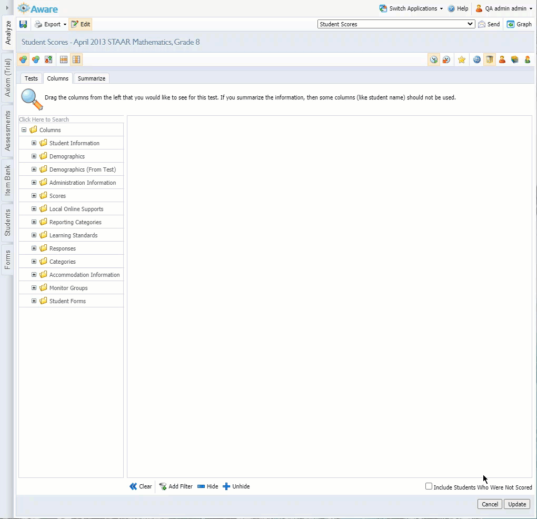537x519 pixels.
Task: Click the clock icon with green play arrow
Action: [x=434, y=59]
